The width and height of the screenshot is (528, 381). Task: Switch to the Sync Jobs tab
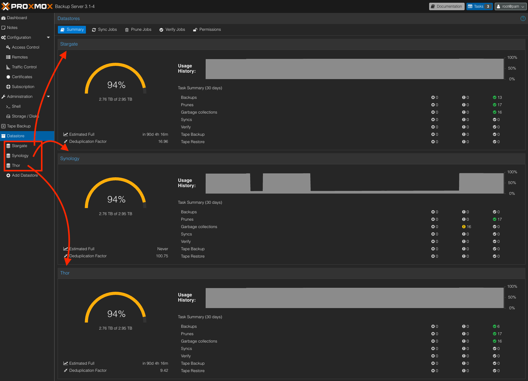(x=104, y=30)
